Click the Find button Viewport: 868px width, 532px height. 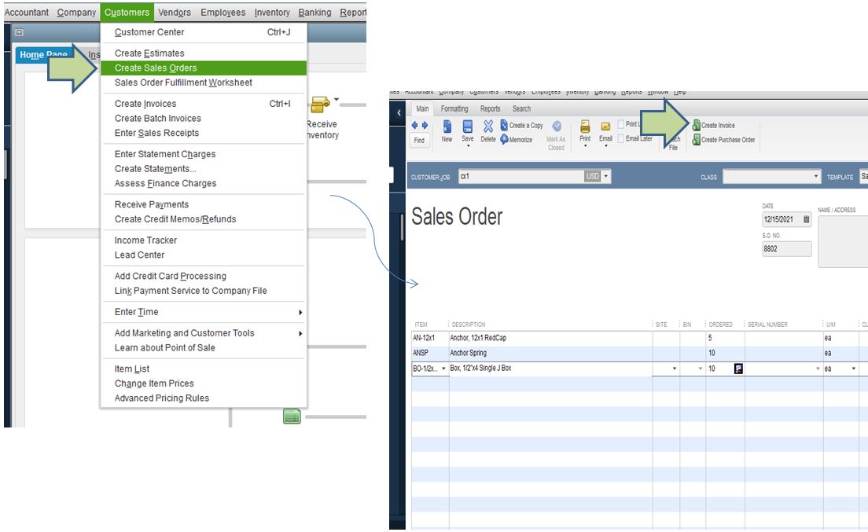tap(420, 141)
